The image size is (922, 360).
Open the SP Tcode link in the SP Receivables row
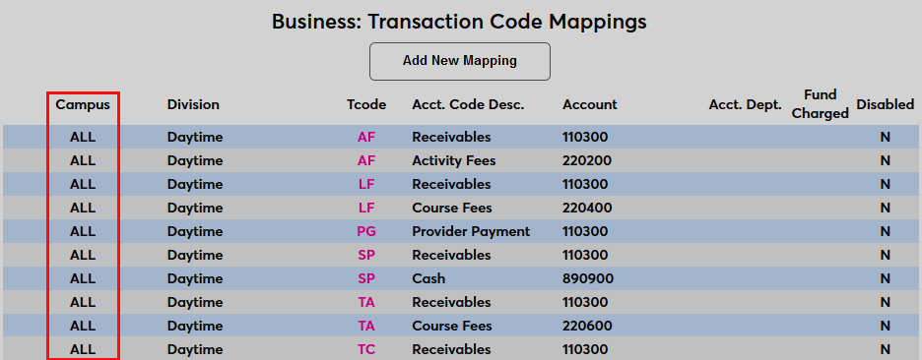click(x=366, y=255)
